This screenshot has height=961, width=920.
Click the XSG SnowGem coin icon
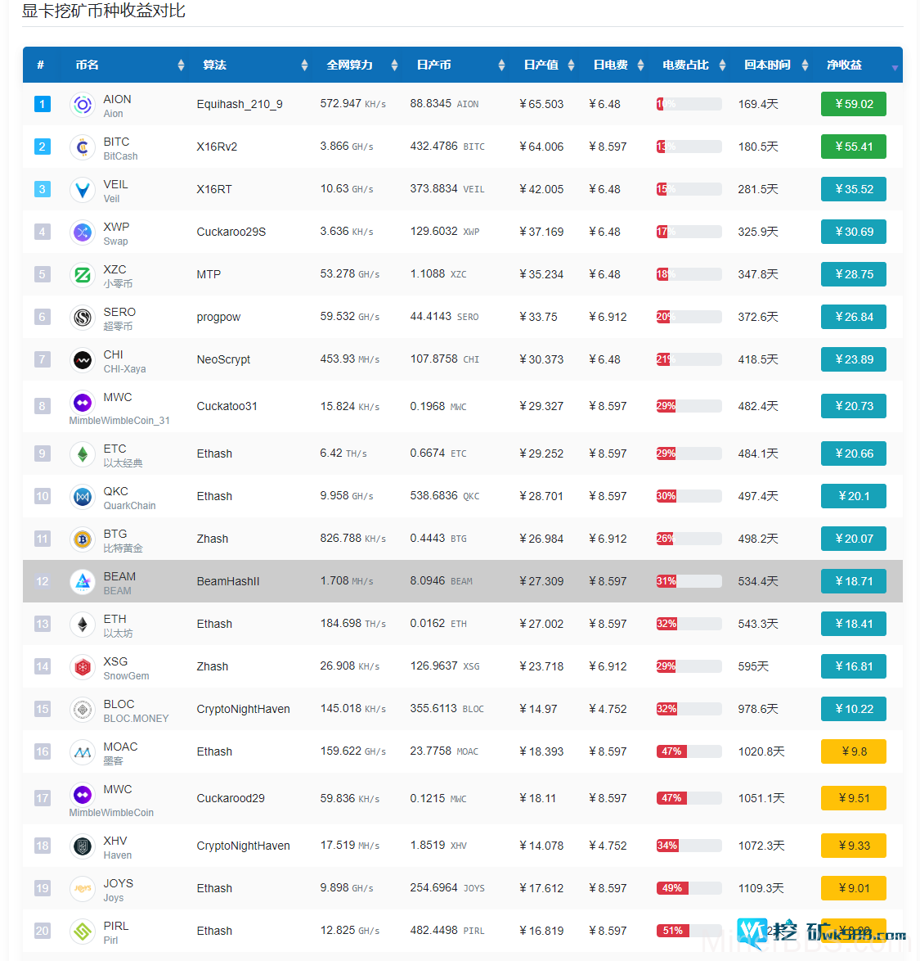(x=83, y=667)
